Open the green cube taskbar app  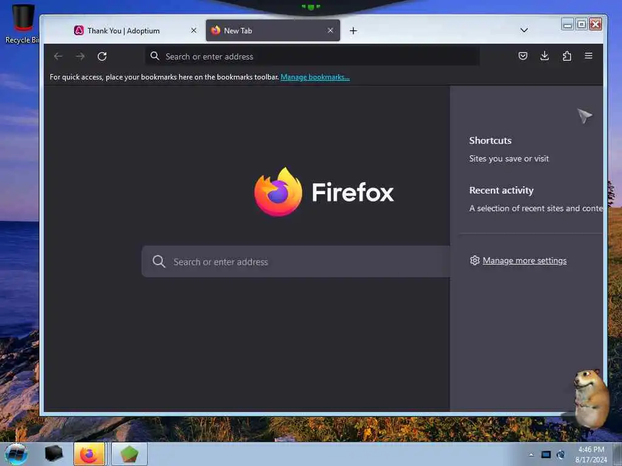(129, 454)
